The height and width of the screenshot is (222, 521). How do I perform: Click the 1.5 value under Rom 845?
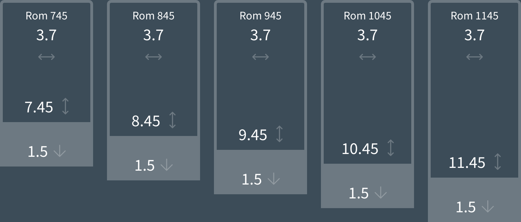[x=144, y=165]
